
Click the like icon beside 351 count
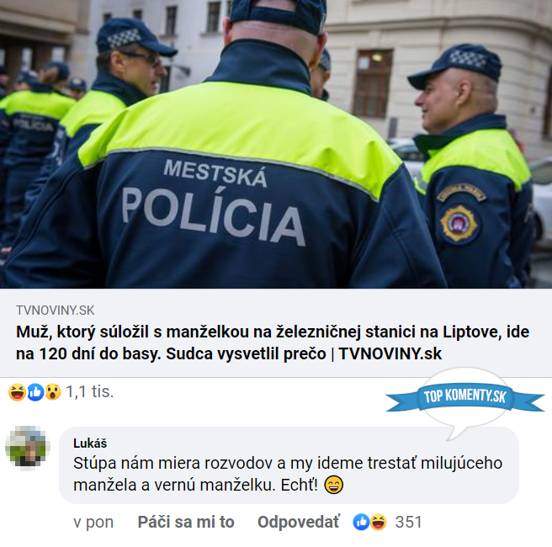coord(361,522)
